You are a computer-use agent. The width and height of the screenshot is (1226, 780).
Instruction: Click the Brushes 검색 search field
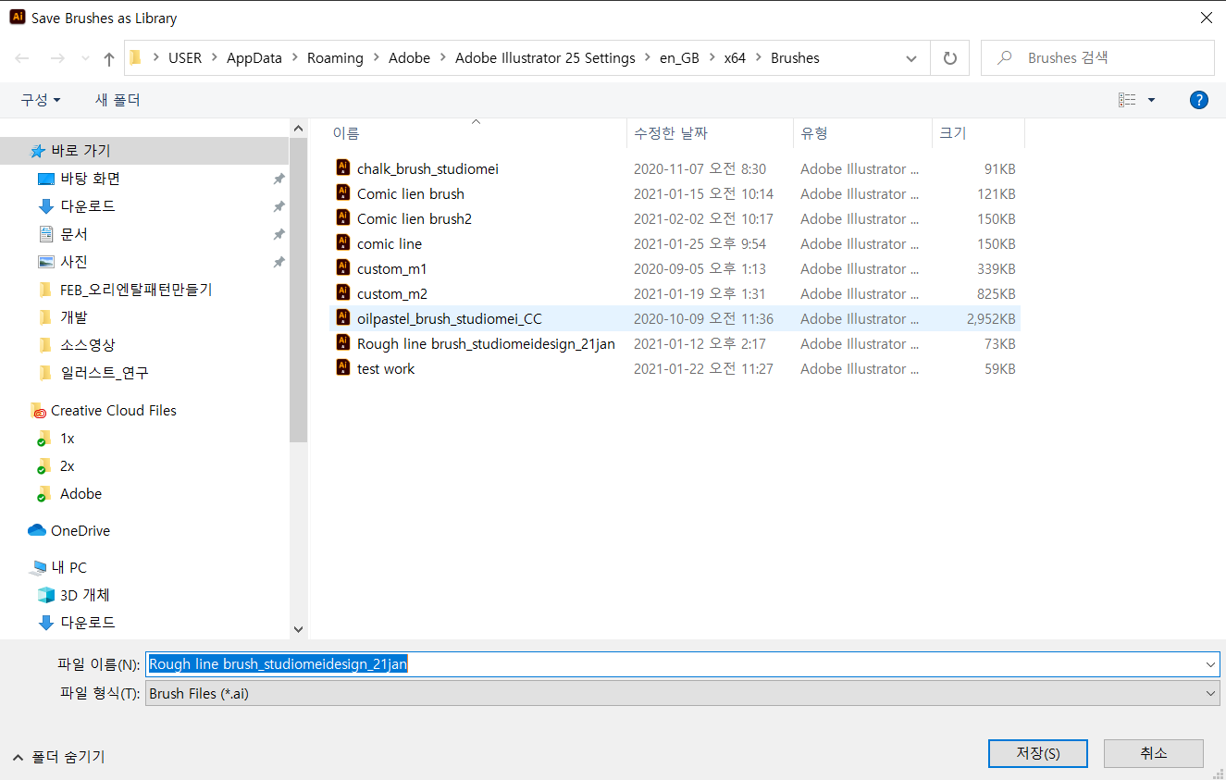1097,58
